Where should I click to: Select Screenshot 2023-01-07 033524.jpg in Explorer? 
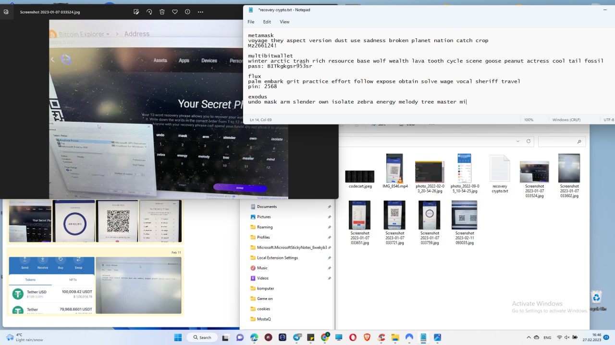coord(534,178)
